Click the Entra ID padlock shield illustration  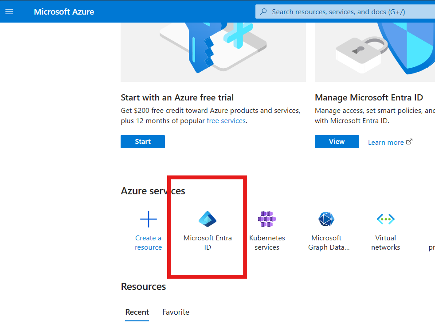point(375,52)
